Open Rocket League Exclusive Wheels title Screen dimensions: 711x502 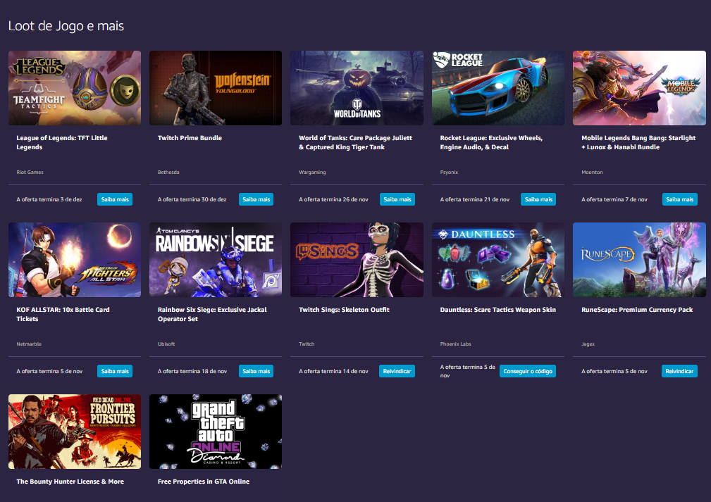click(x=491, y=142)
